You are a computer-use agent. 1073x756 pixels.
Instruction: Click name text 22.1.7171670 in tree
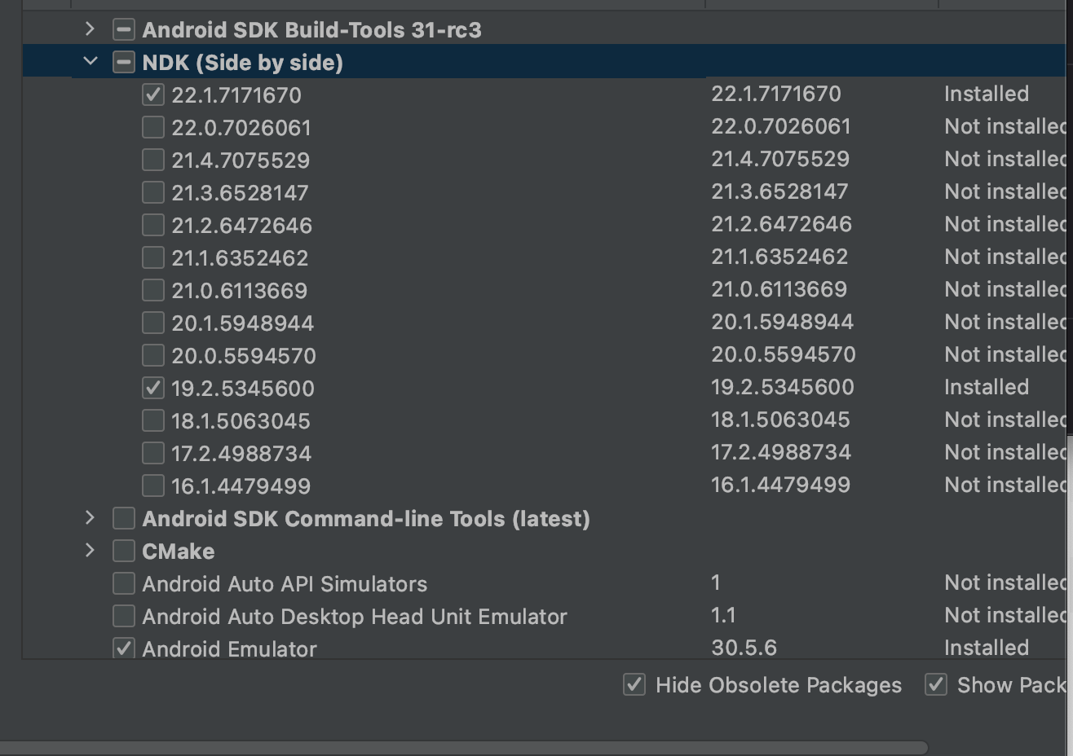pos(236,95)
